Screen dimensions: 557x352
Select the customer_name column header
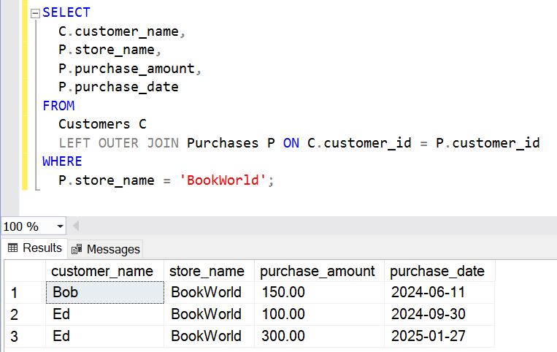(101, 271)
